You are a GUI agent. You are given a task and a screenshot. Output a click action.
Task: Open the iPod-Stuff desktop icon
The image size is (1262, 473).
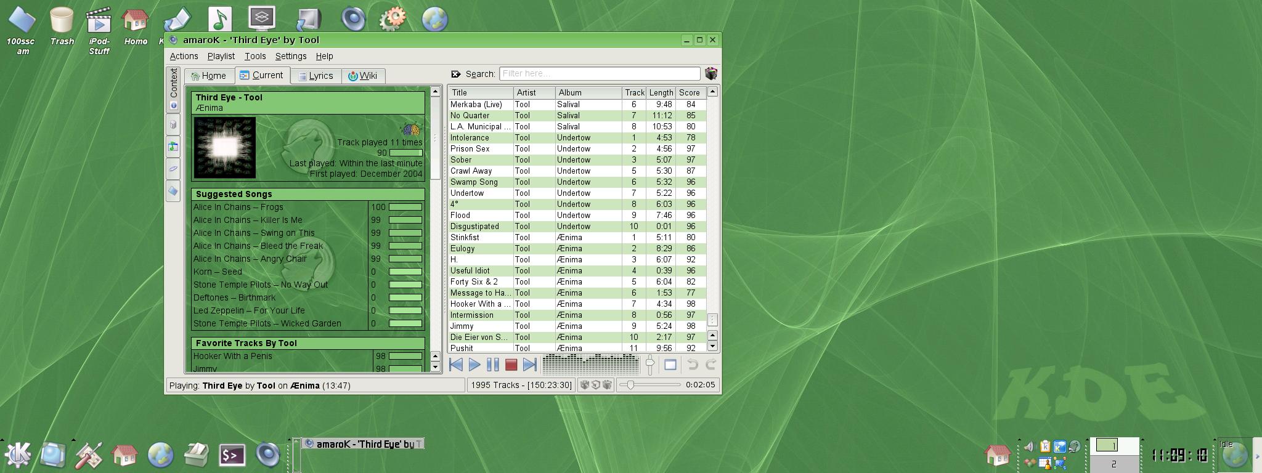pyautogui.click(x=99, y=30)
